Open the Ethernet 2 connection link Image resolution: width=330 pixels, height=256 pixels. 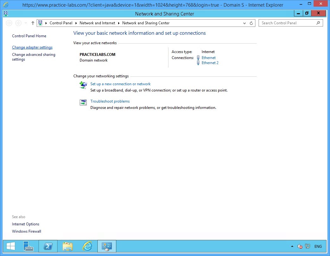tap(210, 63)
